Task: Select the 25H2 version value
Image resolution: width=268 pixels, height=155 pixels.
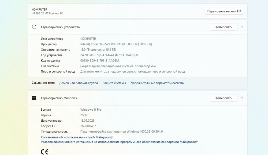Action: coord(84,115)
